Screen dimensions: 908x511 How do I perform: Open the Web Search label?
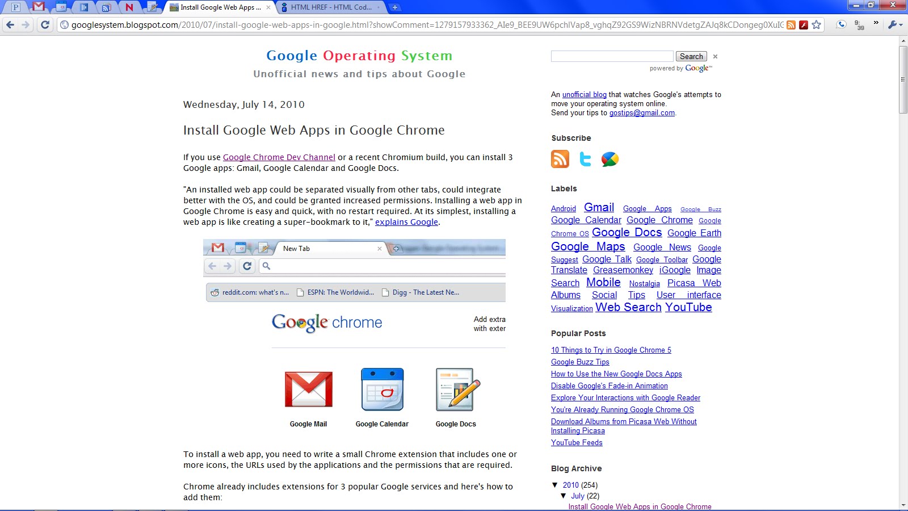tap(628, 307)
